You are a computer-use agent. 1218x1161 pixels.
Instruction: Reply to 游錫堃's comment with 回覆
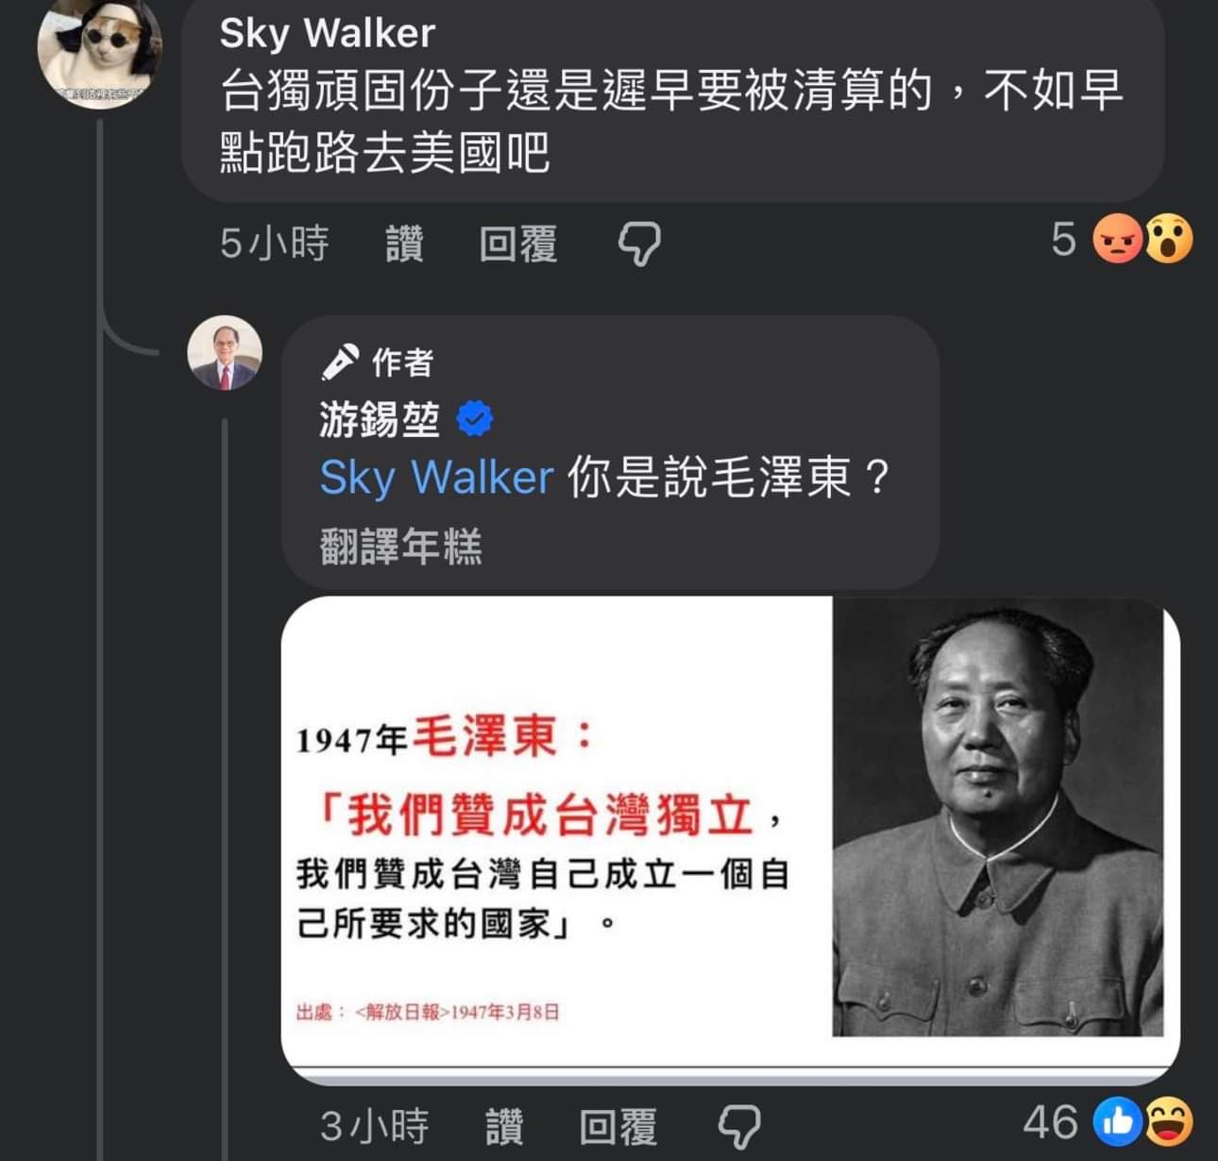[x=618, y=1126]
